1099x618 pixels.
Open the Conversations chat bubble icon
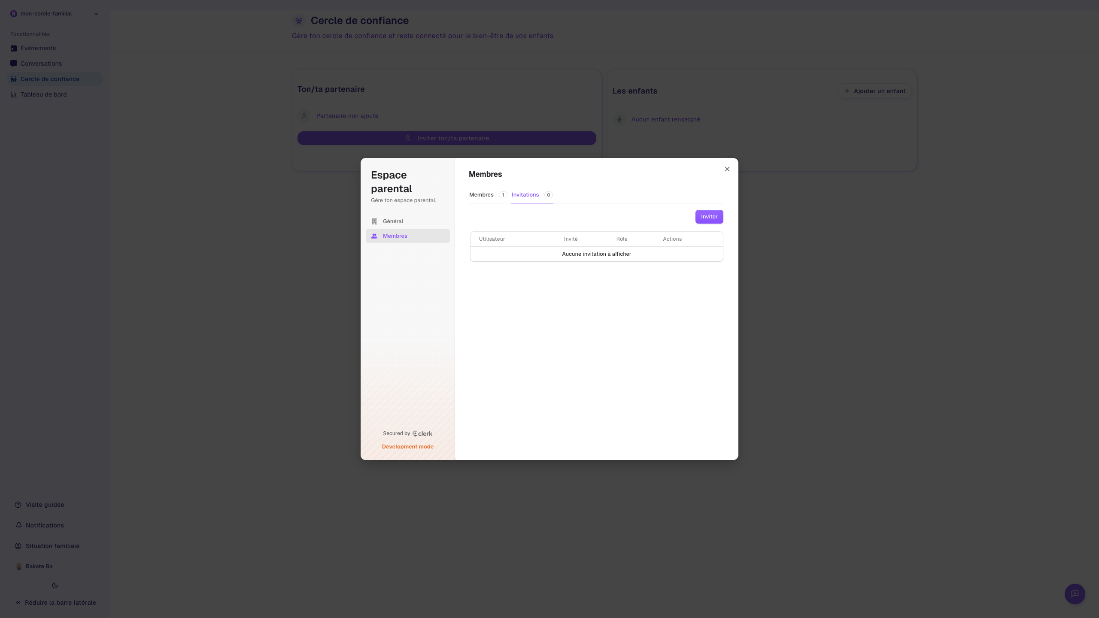(14, 63)
